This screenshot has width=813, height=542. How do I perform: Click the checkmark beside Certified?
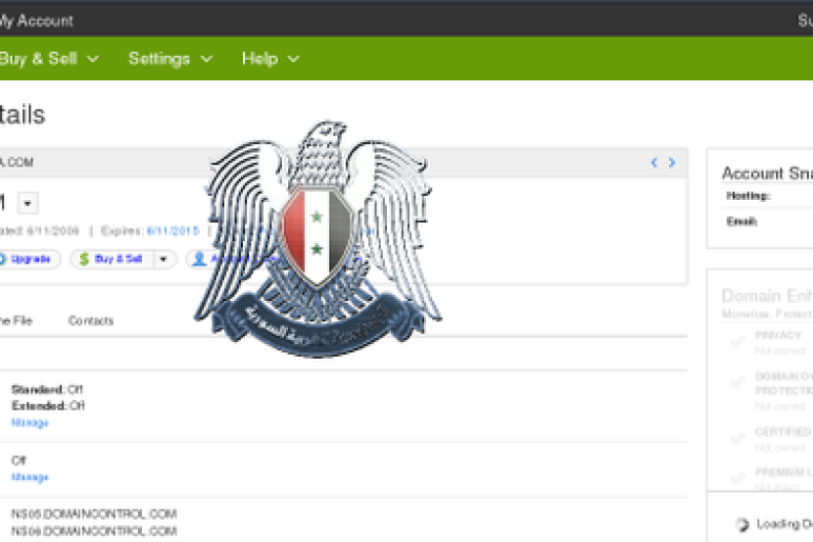coord(737,438)
